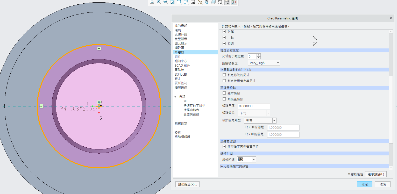
Task: Open the datum display filters icon
Action: pyautogui.click(x=200, y=2)
